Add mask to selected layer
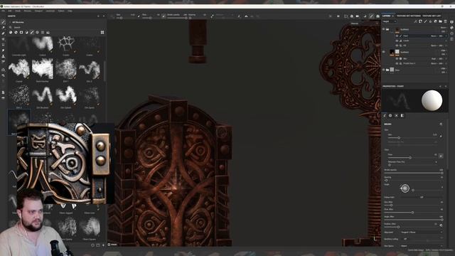Image resolution: width=455 pixels, height=256 pixels. (x=420, y=21)
